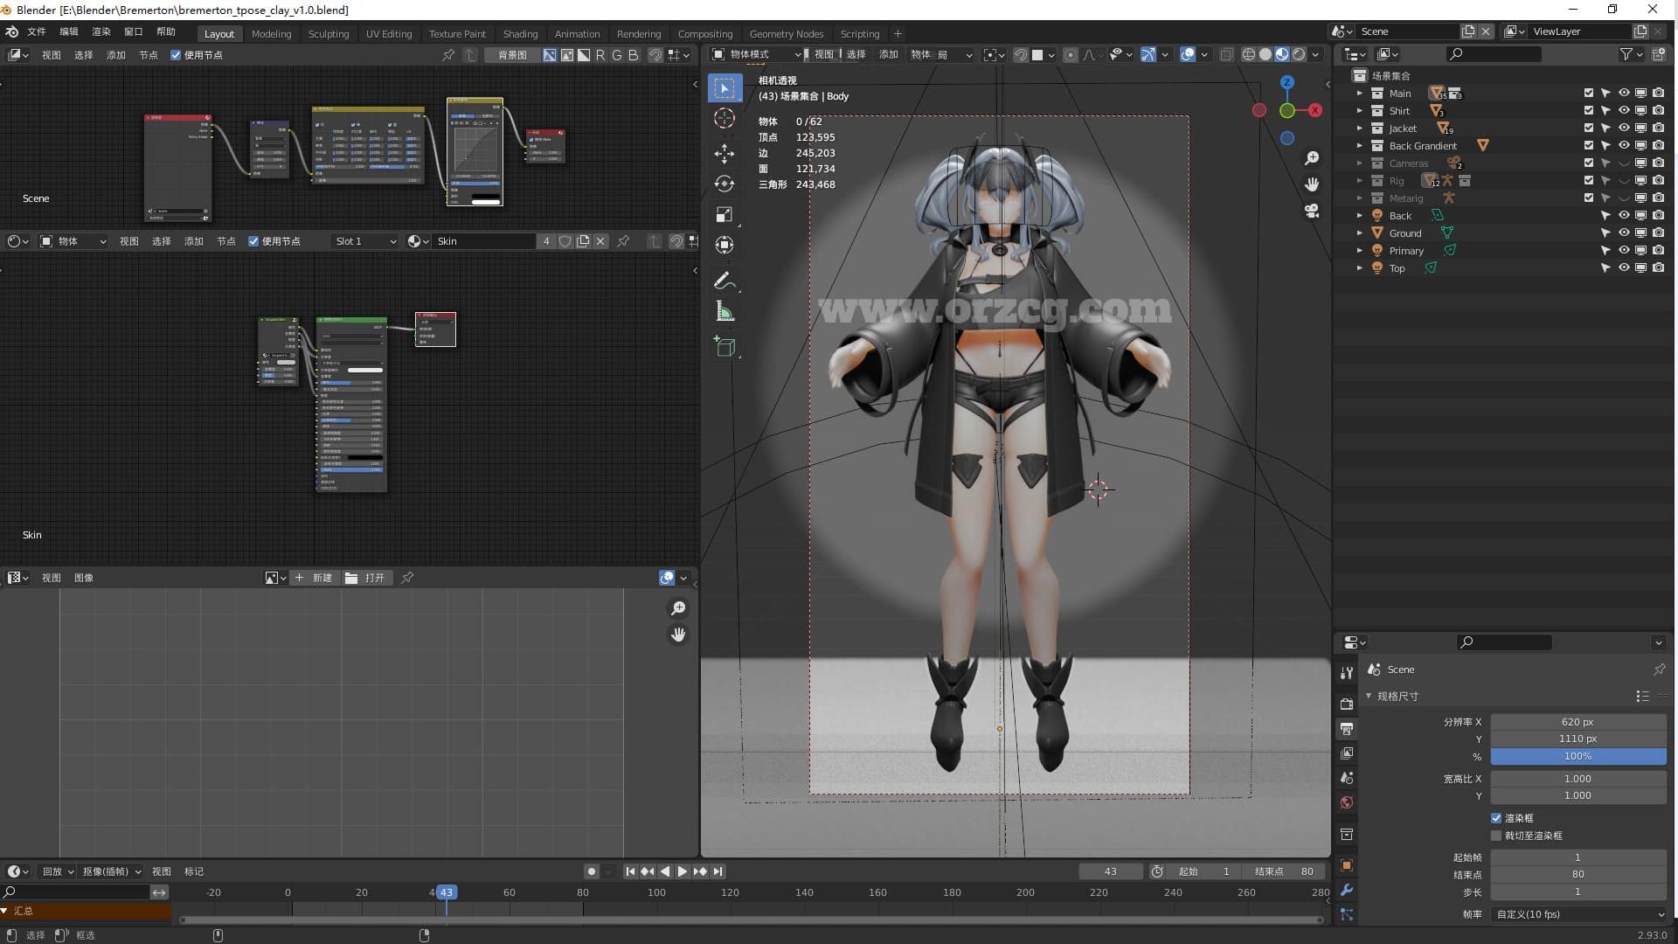Expand the Primary light object
The height and width of the screenshot is (944, 1678).
point(1359,250)
